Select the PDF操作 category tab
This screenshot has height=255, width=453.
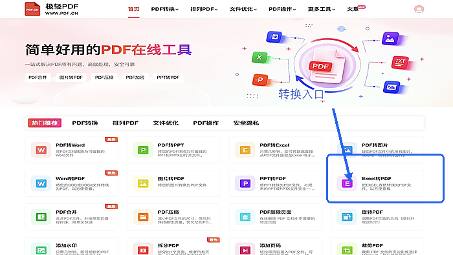(206, 123)
